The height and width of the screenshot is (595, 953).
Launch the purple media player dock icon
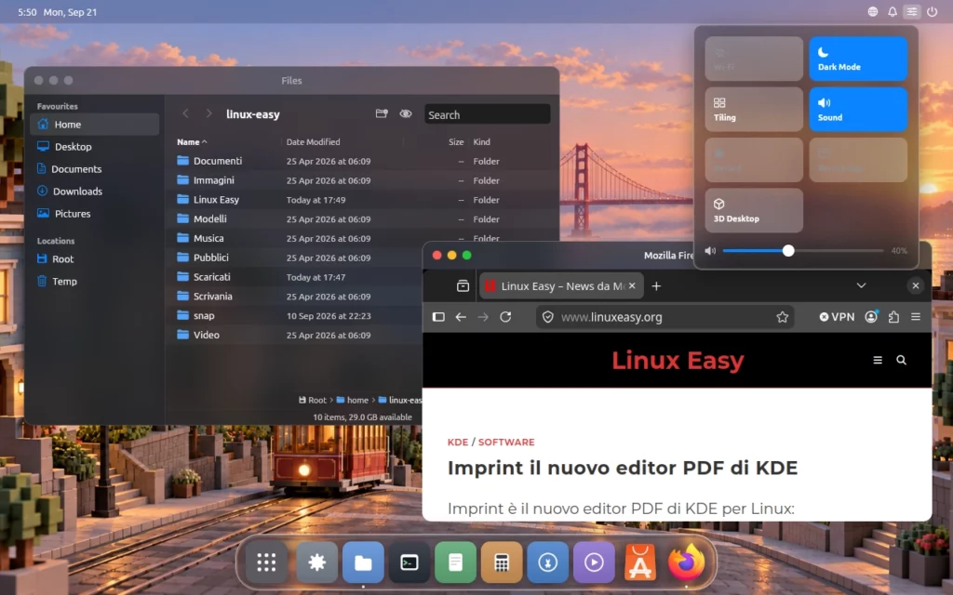pos(594,562)
